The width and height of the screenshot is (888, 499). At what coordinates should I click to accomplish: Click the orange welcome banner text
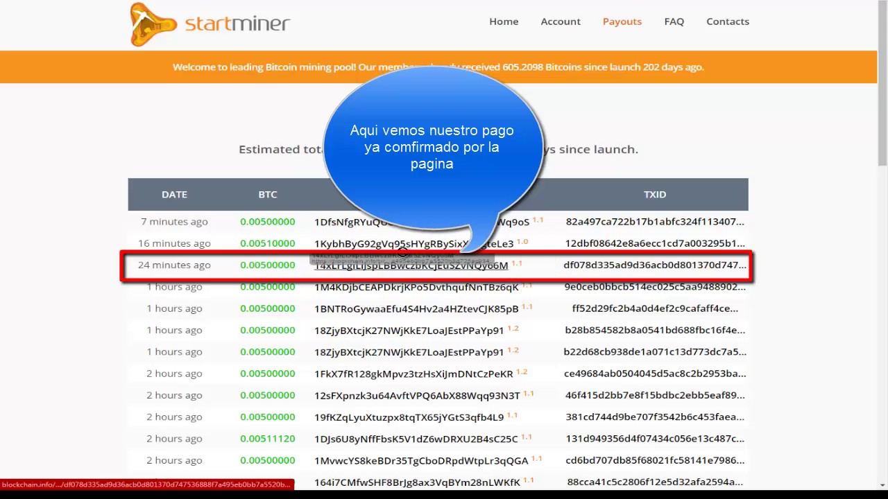point(438,67)
